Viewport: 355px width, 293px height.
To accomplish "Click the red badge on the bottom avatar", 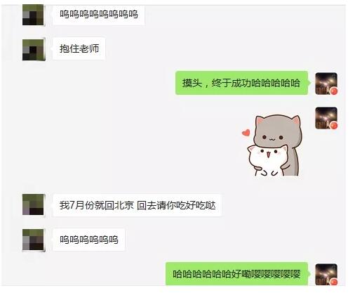I will pos(334,282).
